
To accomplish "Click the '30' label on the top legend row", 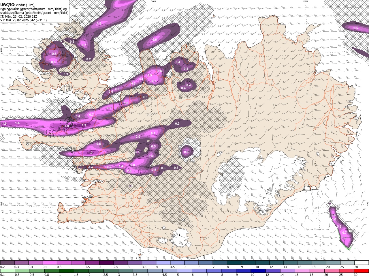I will coord(356,267).
